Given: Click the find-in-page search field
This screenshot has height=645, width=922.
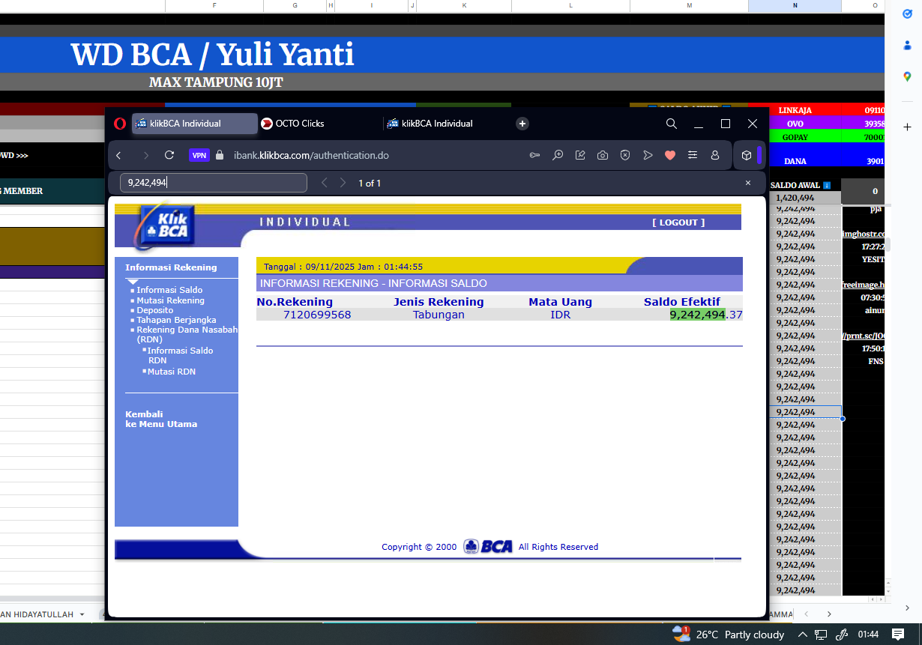Looking at the screenshot, I should (214, 183).
